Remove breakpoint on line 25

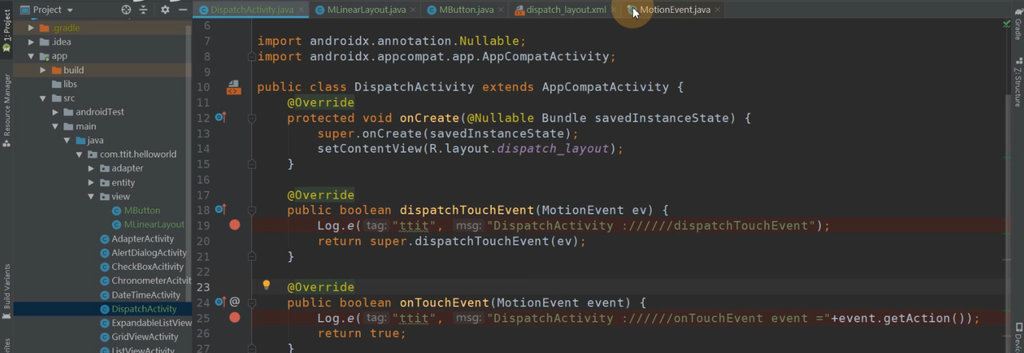point(234,318)
